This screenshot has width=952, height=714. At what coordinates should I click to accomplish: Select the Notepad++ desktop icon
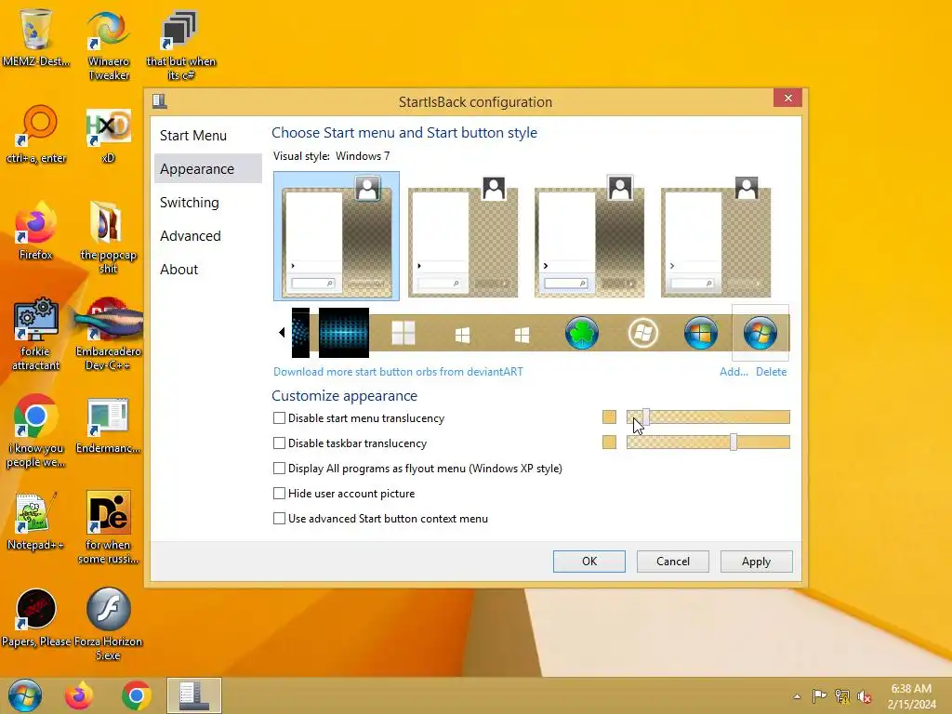[x=36, y=521]
